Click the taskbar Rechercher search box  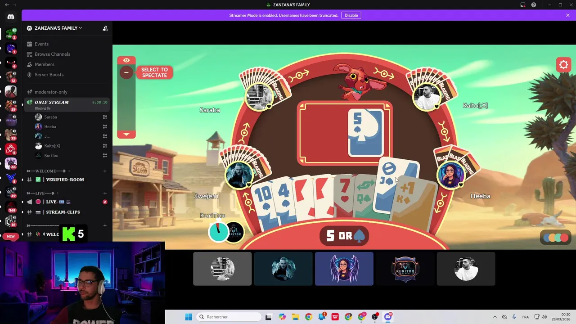229,317
